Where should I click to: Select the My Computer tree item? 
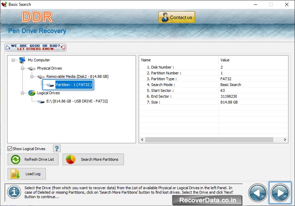pos(39,60)
